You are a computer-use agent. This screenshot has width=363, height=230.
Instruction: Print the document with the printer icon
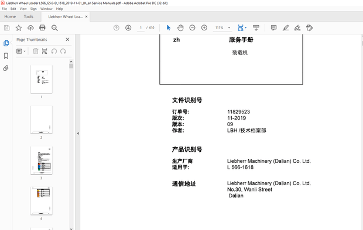point(42,28)
